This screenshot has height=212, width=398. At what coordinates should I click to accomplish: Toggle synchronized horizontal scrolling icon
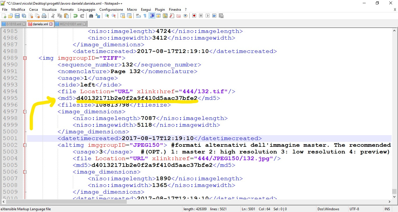click(x=129, y=16)
